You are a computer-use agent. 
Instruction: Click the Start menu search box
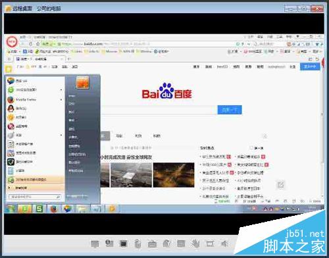(34, 197)
